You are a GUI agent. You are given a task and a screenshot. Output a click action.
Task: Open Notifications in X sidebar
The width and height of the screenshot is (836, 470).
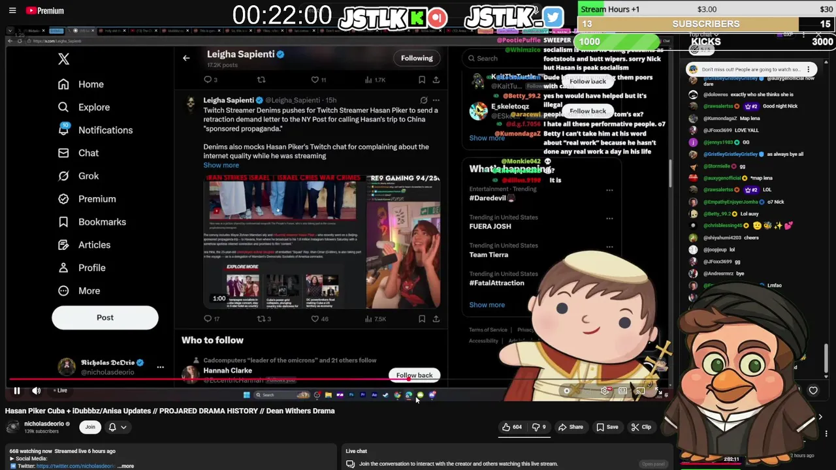click(x=95, y=130)
